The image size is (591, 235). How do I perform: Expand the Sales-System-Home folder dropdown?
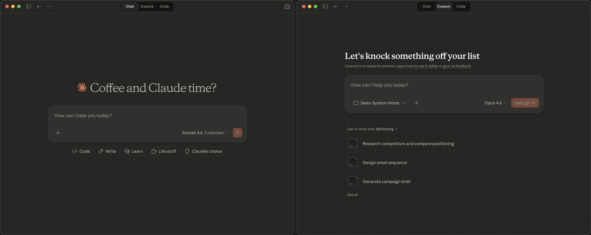click(379, 103)
